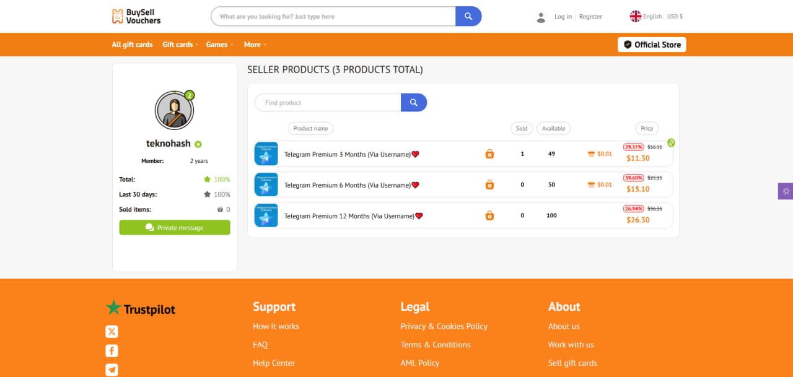Expand the More dropdown menu

pos(255,45)
